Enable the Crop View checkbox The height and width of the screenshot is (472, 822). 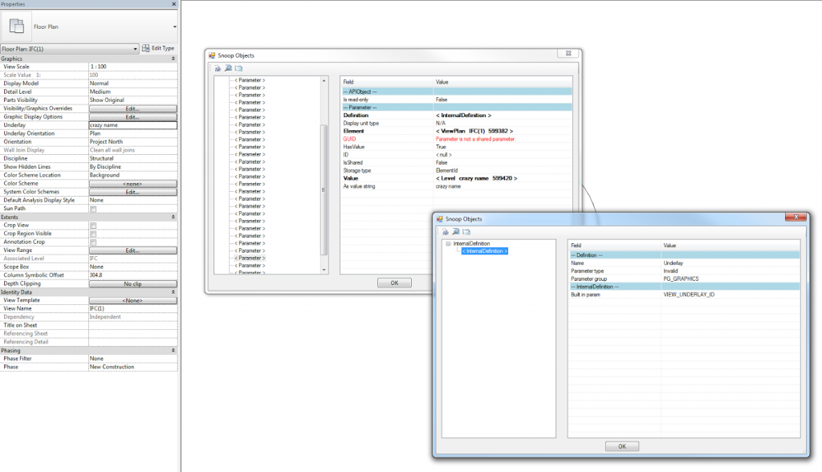pos(93,226)
